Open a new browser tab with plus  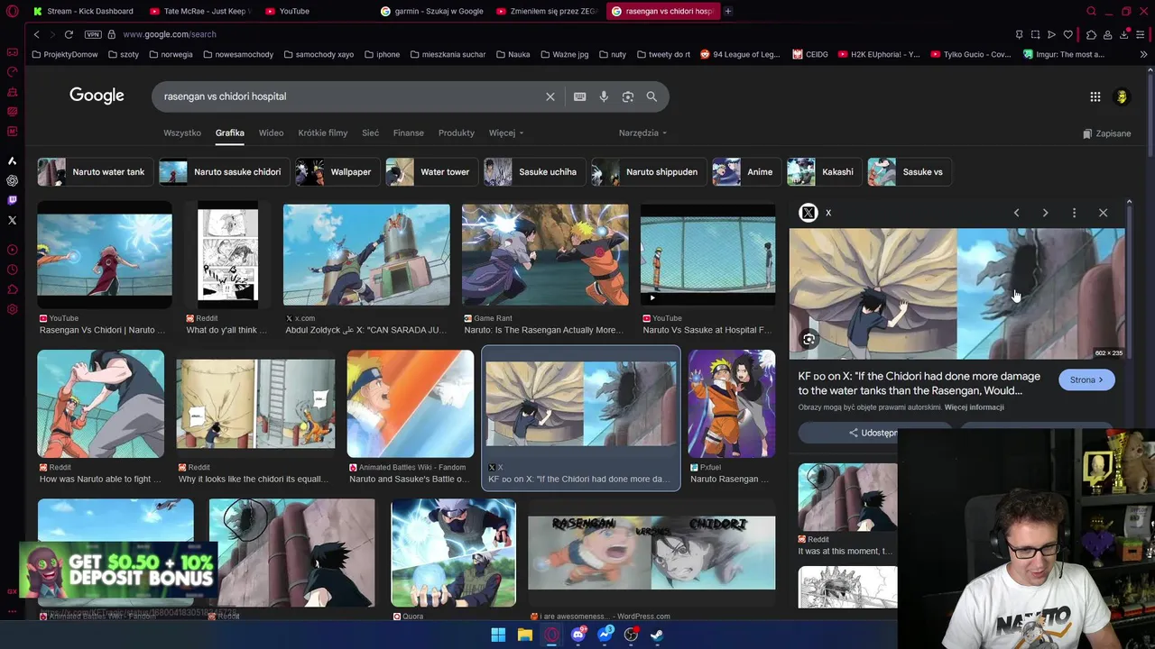(x=728, y=11)
